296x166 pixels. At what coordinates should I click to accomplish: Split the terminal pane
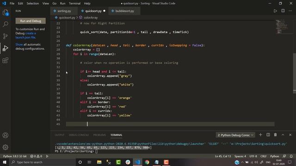click(x=268, y=135)
